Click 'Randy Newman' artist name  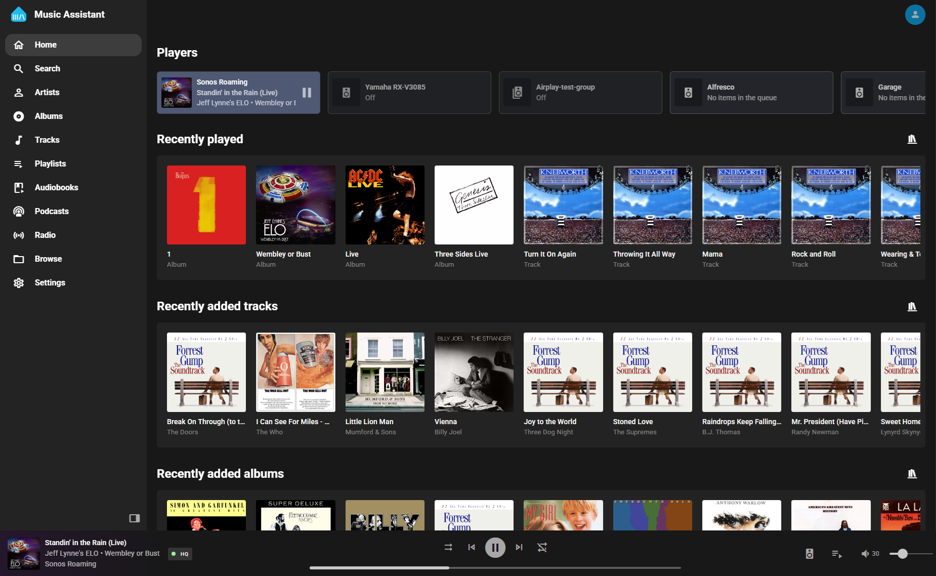tap(815, 432)
